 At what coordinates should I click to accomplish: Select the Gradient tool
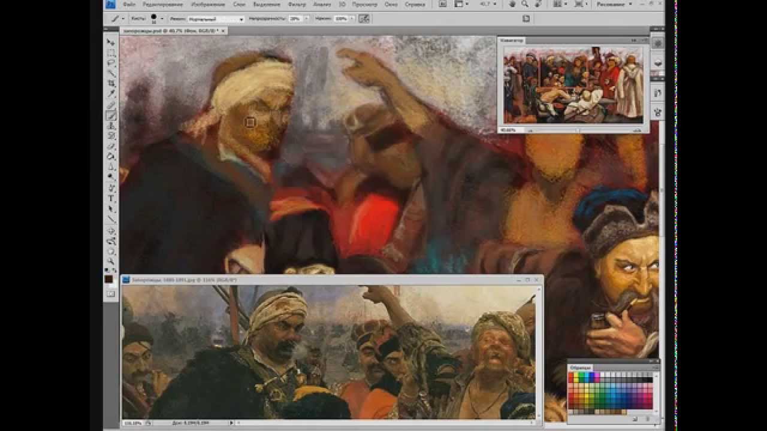(x=111, y=156)
